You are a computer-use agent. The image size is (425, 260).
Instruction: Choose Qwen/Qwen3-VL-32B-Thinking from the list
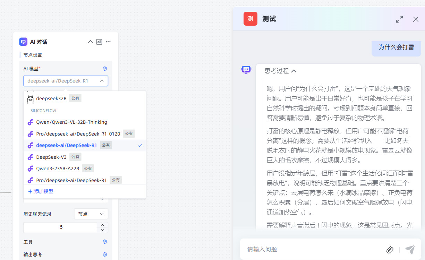coord(71,122)
